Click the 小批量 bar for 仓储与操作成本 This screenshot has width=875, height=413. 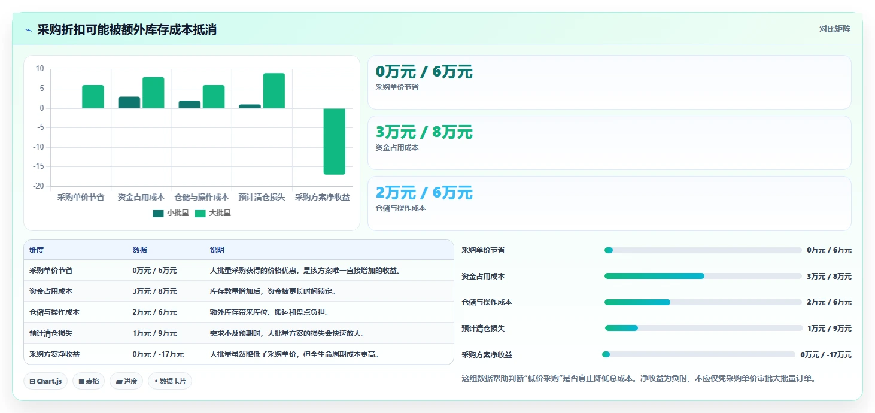click(190, 104)
